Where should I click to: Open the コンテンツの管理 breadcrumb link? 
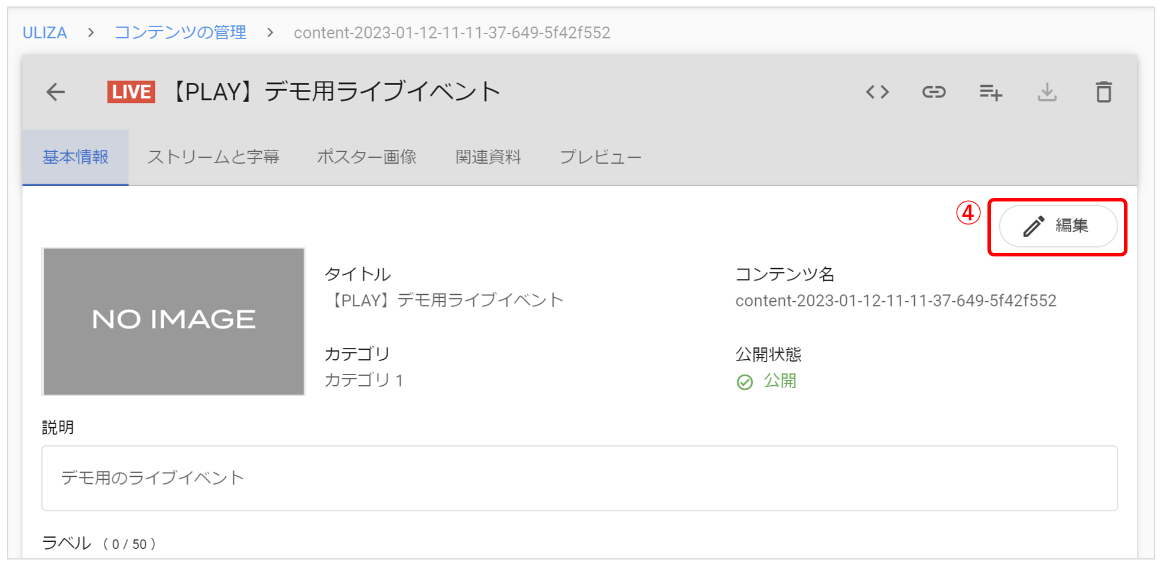[x=181, y=32]
